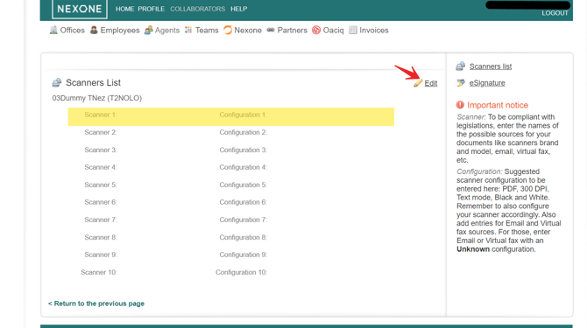Click the Nexone orange circle icon
Image resolution: width=587 pixels, height=328 pixels.
[x=228, y=30]
